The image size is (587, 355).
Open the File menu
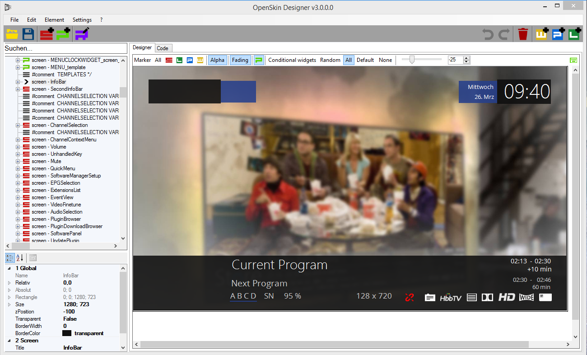pos(14,20)
